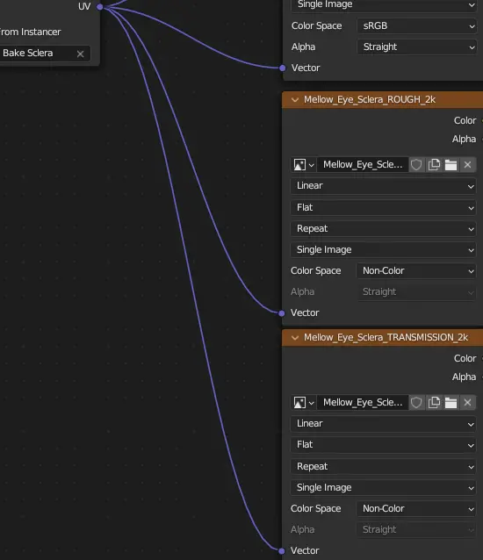The height and width of the screenshot is (560, 483).
Task: Collapse the Mellow_Eye_Sclera_TRANSMISSION_2k node
Action: 295,338
